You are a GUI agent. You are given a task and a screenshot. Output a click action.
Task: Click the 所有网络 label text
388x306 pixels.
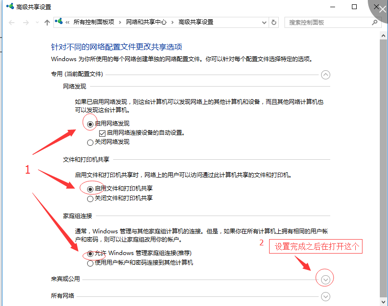click(x=63, y=295)
